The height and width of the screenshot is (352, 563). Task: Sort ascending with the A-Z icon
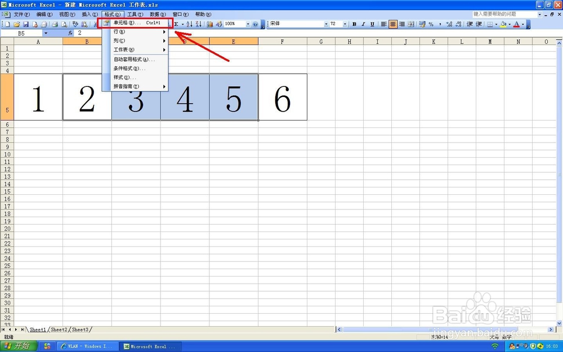pos(190,24)
